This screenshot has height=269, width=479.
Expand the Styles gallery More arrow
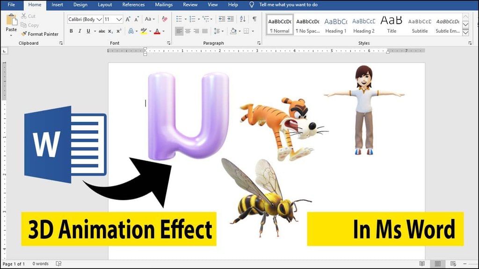pyautogui.click(x=465, y=32)
